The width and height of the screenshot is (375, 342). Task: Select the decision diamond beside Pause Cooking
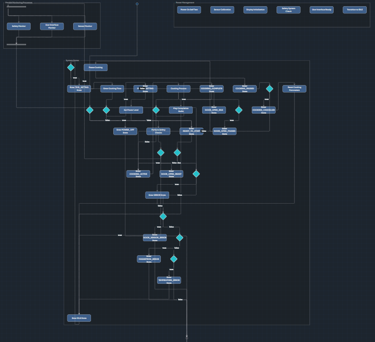coord(71,67)
